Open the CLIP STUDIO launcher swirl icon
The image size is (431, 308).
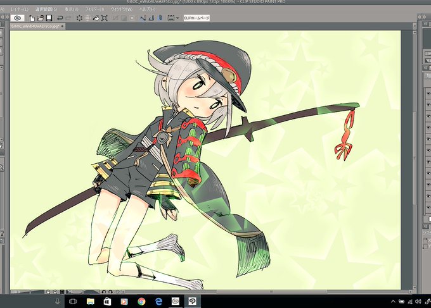tap(17, 18)
